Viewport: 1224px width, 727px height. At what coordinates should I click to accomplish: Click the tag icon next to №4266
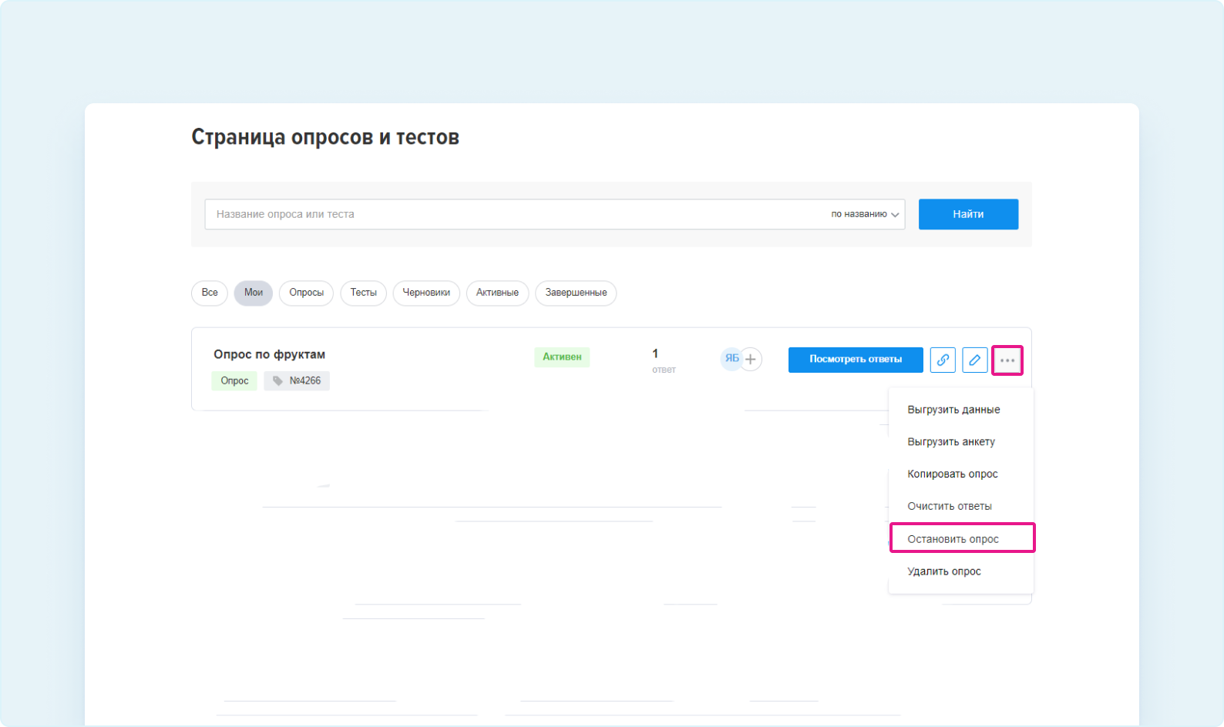[277, 380]
